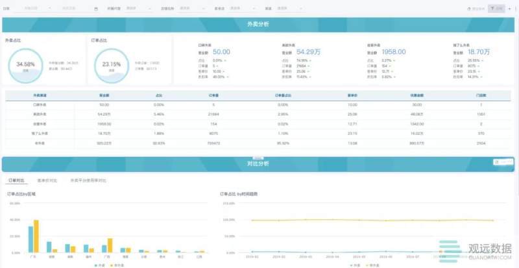Click the small floating widget beside 对比分析 banner
Viewport: 519px width, 268px height.
pyautogui.click(x=502, y=161)
